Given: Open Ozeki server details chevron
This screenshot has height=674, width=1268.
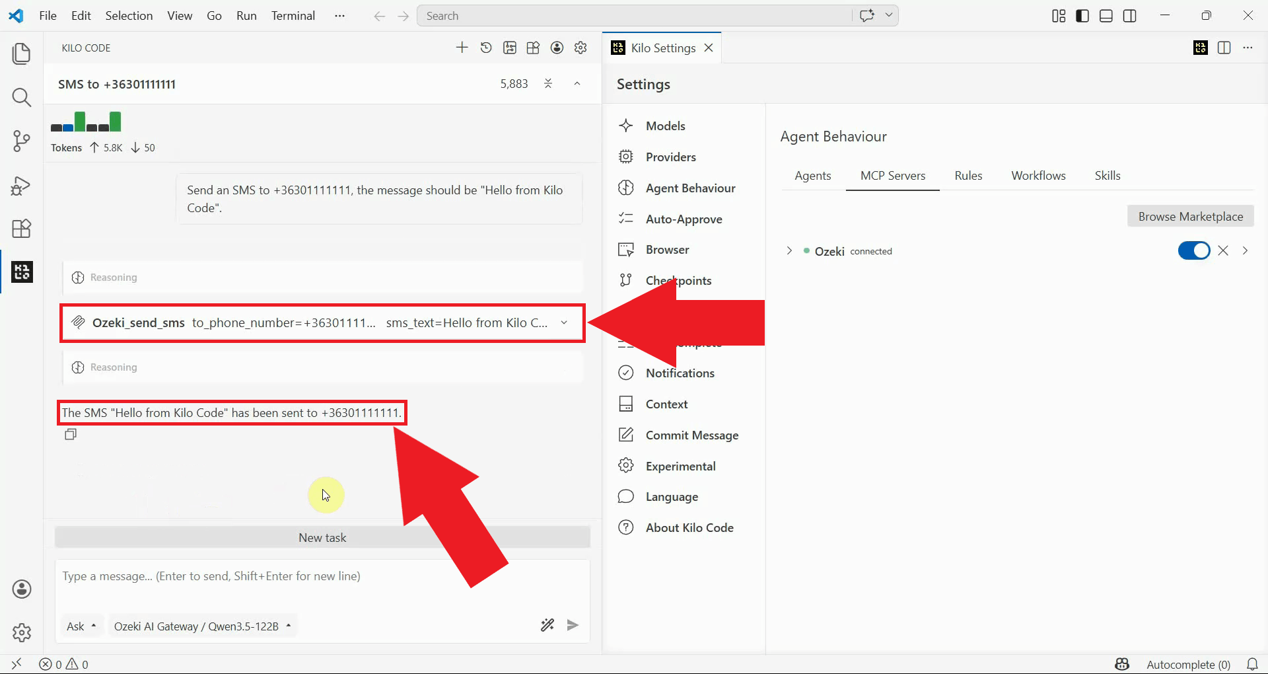Looking at the screenshot, I should tap(1246, 250).
